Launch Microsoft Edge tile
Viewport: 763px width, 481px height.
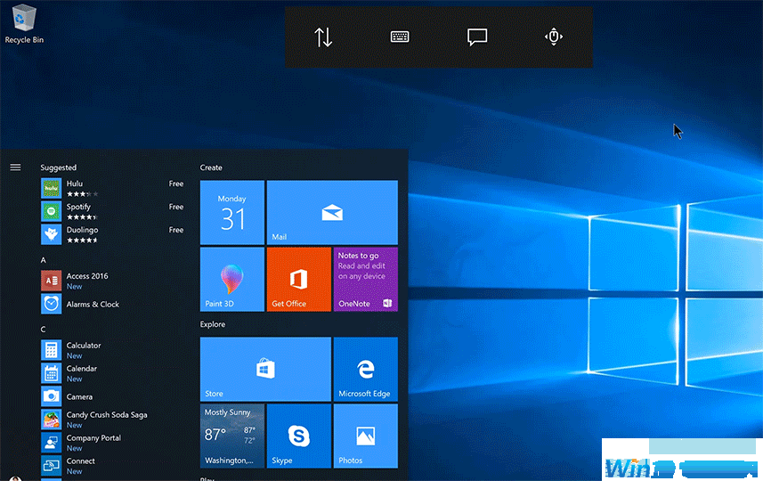click(x=365, y=368)
